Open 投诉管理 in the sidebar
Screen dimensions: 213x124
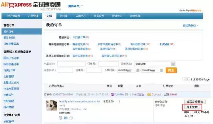(x=9, y=107)
